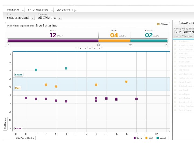
Task: Select Alana Robinson in the child list
Action: [x=186, y=45]
